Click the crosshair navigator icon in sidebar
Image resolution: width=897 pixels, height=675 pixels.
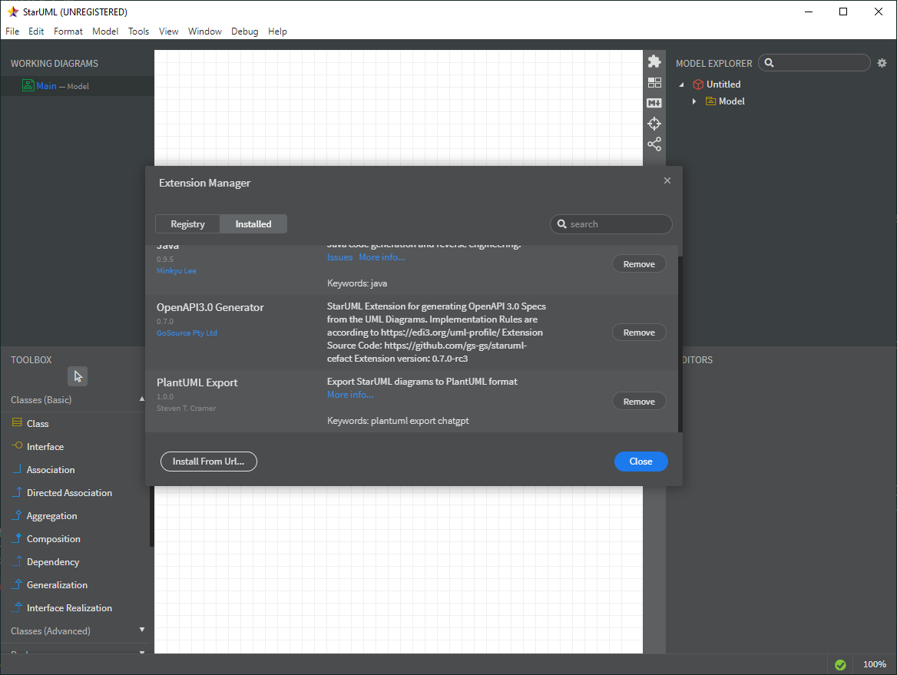tap(654, 124)
